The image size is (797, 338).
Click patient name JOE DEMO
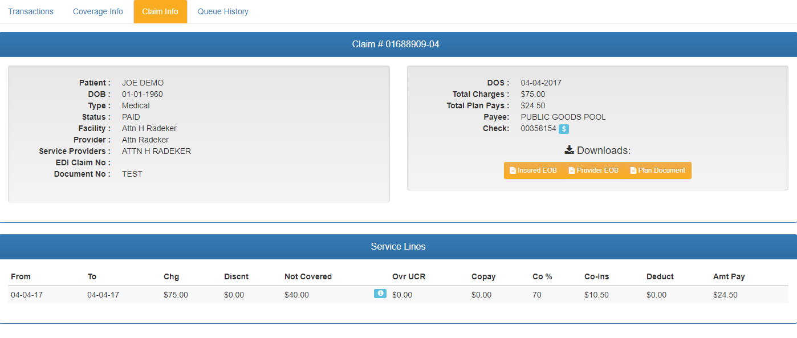point(143,83)
